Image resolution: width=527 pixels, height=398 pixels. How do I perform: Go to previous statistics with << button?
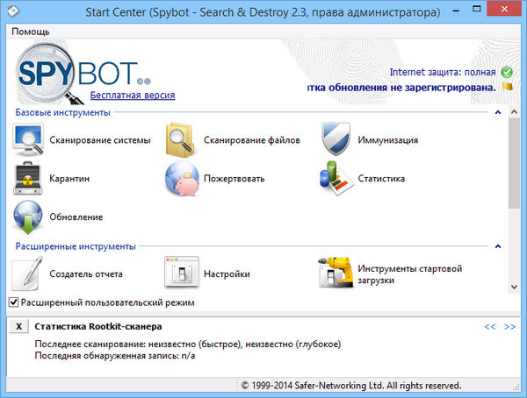(x=490, y=327)
